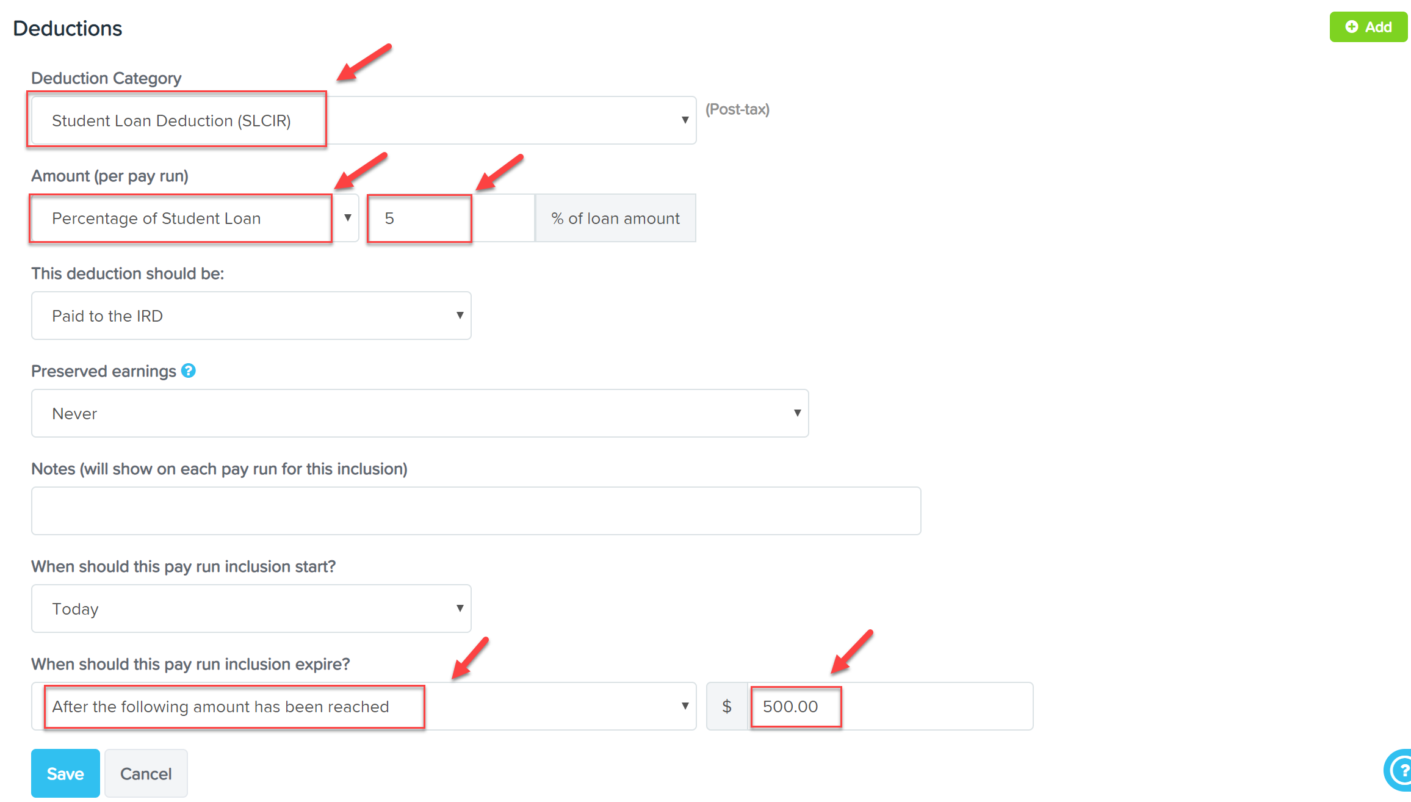This screenshot has height=802, width=1411.
Task: Click the percentage amount field showing 5
Action: 451,218
